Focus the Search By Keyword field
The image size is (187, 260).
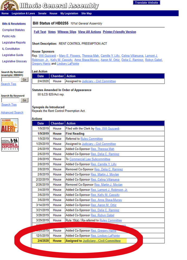(11, 100)
